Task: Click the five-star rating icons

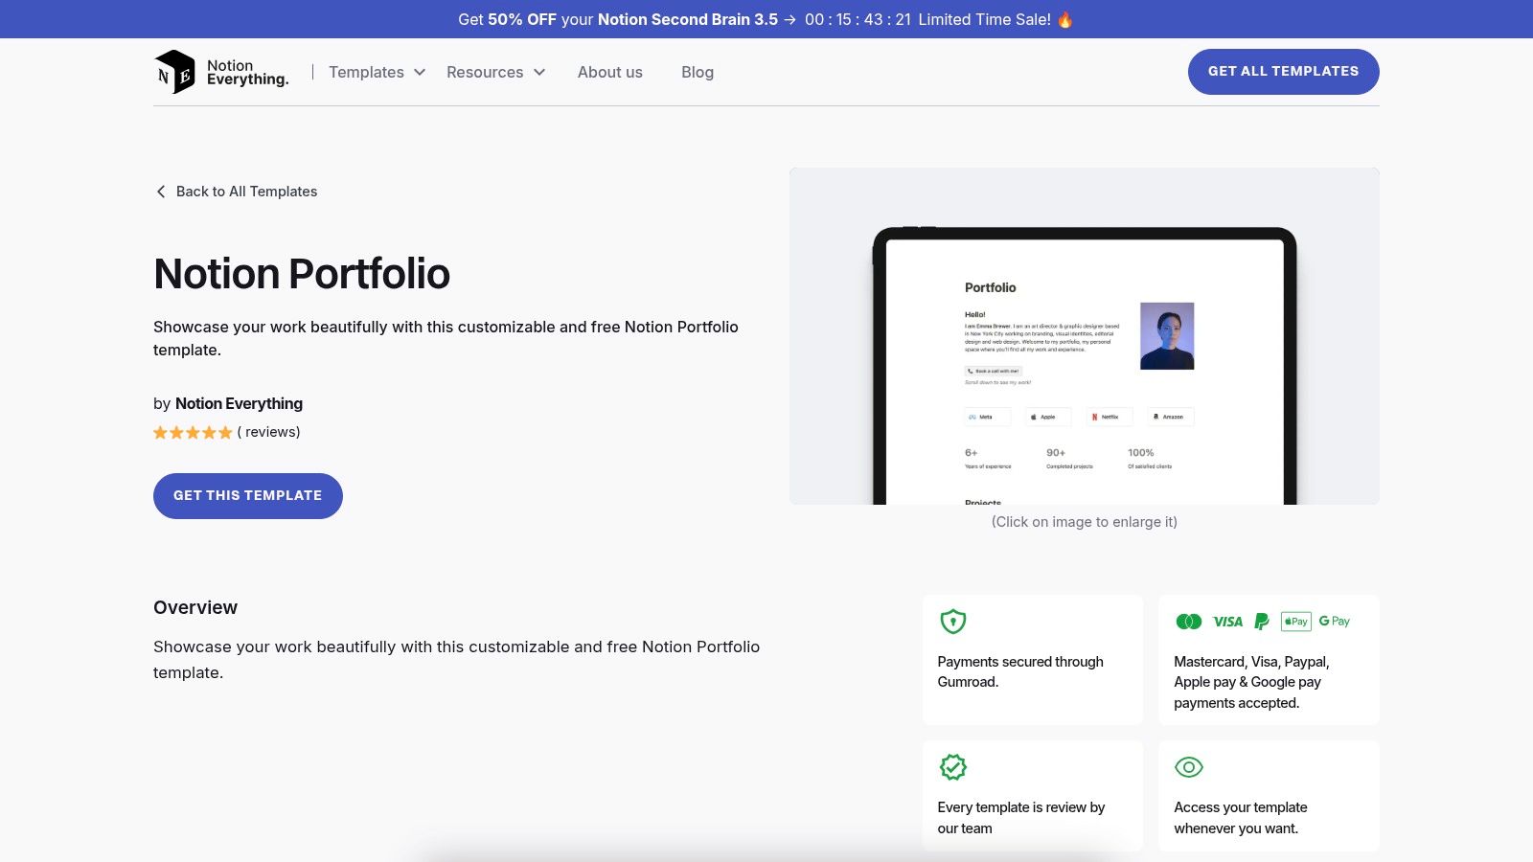Action: pos(193,433)
